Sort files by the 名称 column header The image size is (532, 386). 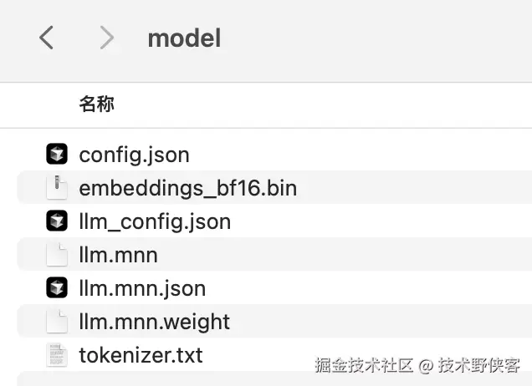click(96, 104)
